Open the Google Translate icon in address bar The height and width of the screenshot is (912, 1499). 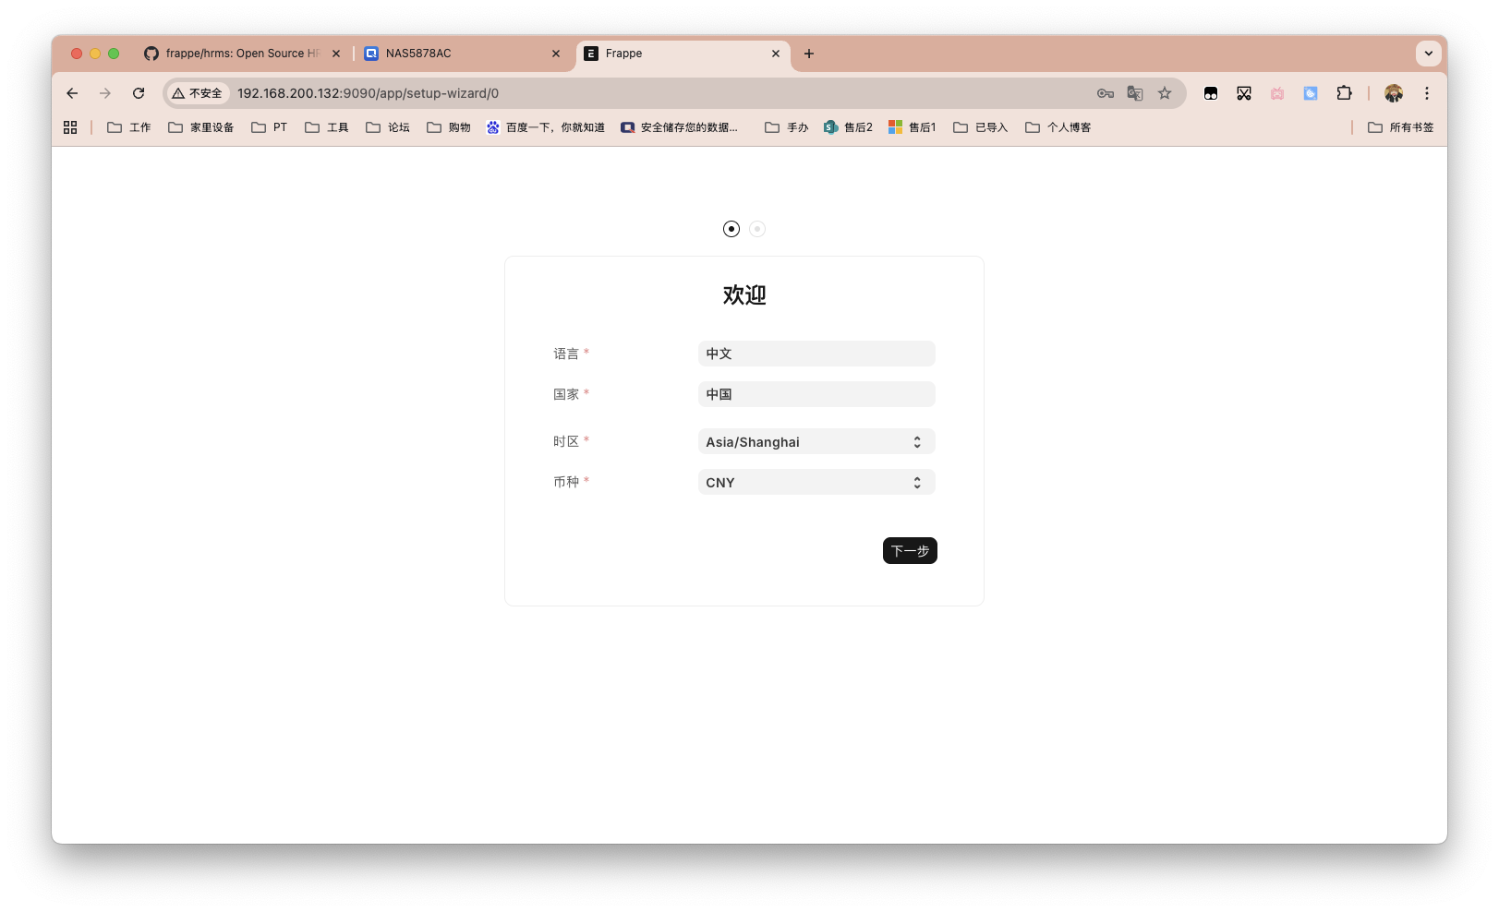pos(1134,93)
